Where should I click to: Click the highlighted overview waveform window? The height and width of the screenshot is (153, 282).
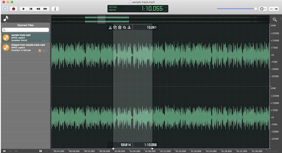101,20
